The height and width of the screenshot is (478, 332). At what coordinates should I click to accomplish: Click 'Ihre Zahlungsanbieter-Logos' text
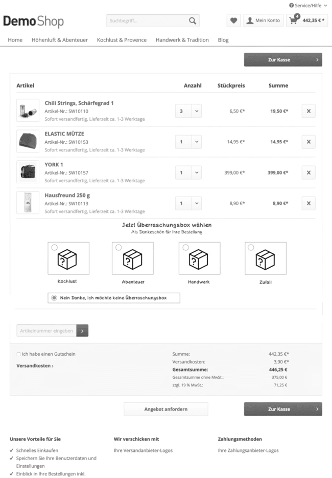[248, 450]
